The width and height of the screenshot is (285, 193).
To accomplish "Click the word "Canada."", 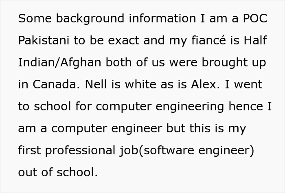I will (x=56, y=84).
